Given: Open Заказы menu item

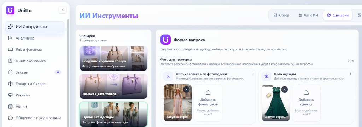Looking at the screenshot, I should 35,72.
